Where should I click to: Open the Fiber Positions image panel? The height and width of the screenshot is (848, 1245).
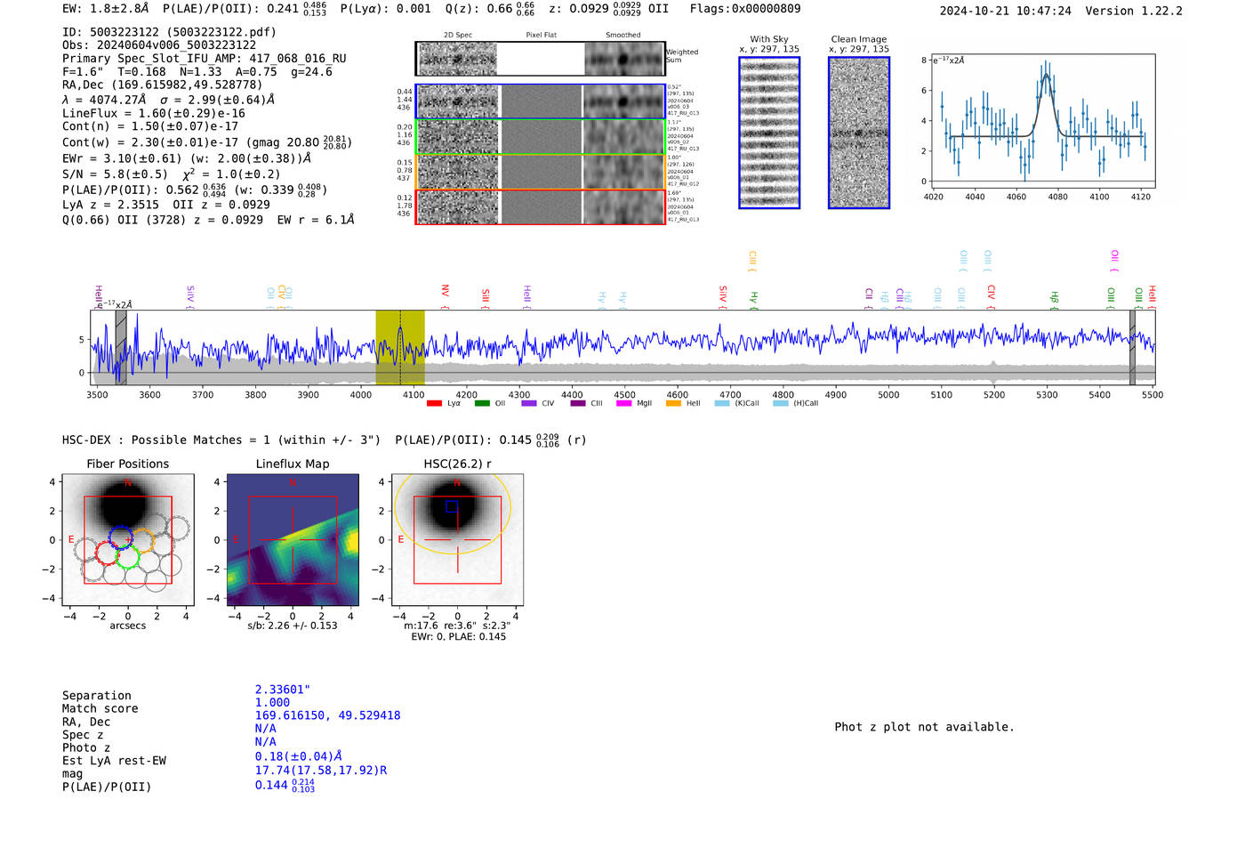click(x=128, y=539)
